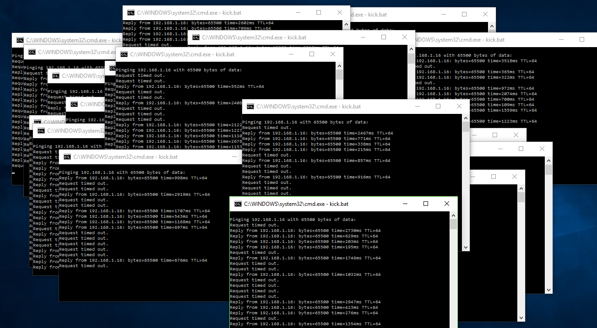Select 'time=1354ms' reply line
This screenshot has width=597, height=328.
click(305, 324)
